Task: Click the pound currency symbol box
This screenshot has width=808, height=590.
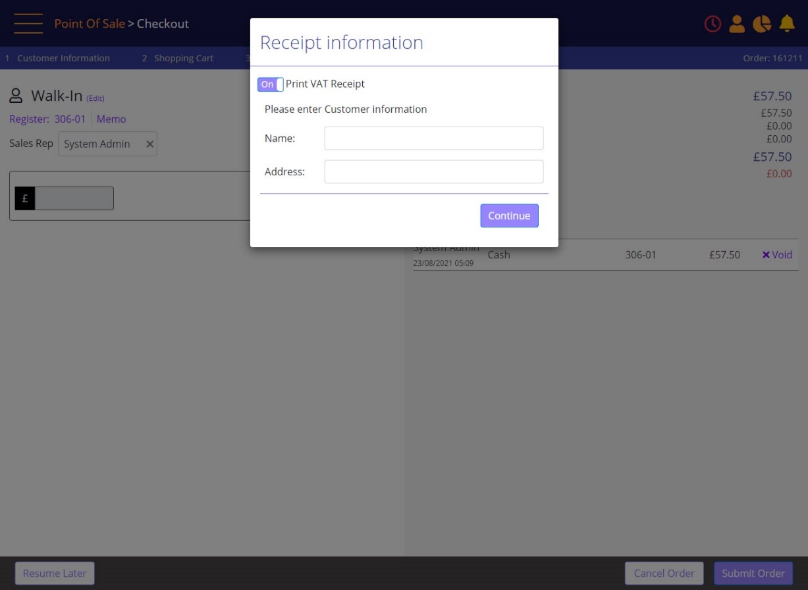Action: [25, 198]
